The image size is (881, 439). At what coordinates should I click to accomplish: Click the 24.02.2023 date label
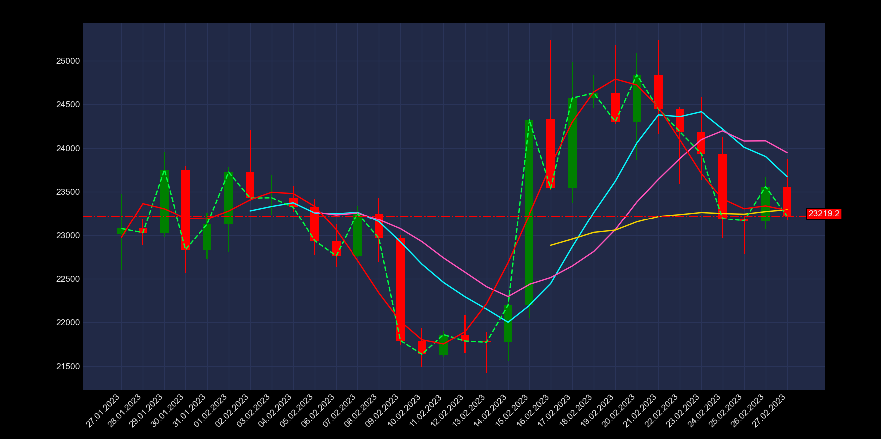705,411
